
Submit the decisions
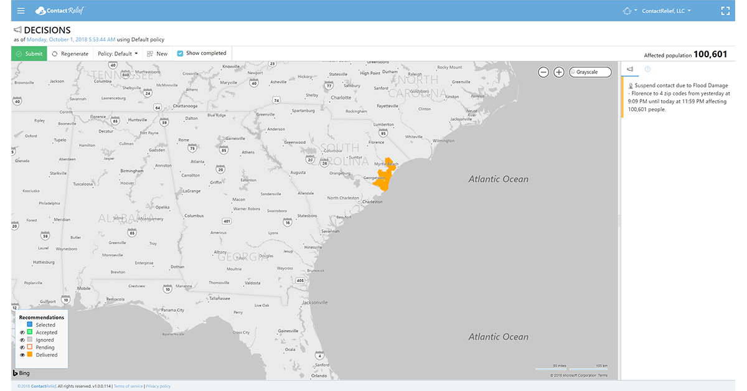click(x=29, y=54)
